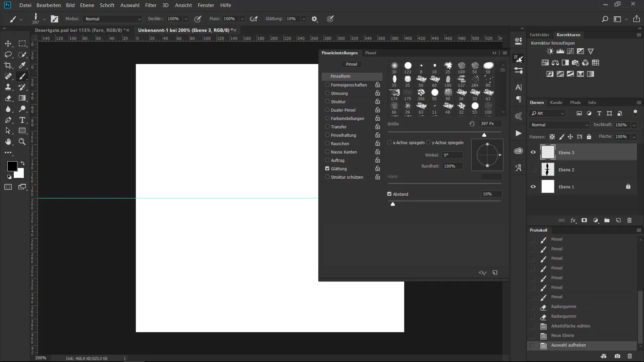Switch to the Kanäle tab
This screenshot has height=362, width=644.
click(x=556, y=103)
